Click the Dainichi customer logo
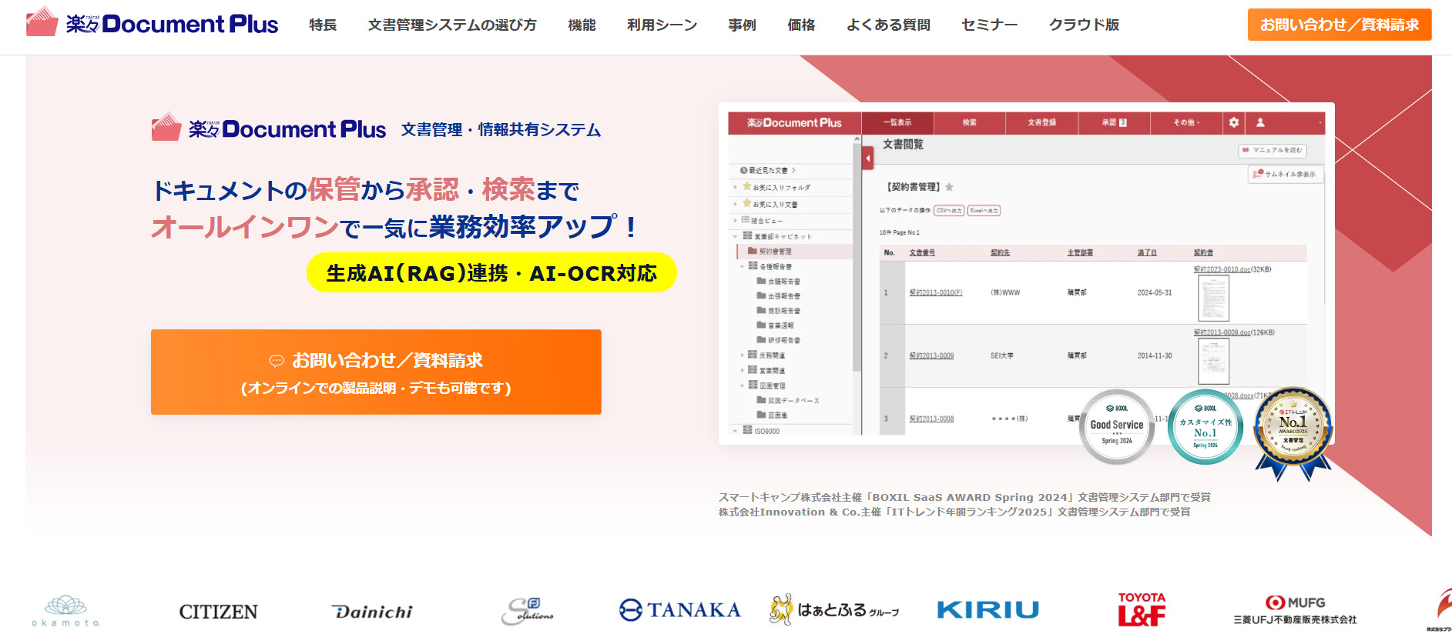1452x644 pixels. [373, 612]
